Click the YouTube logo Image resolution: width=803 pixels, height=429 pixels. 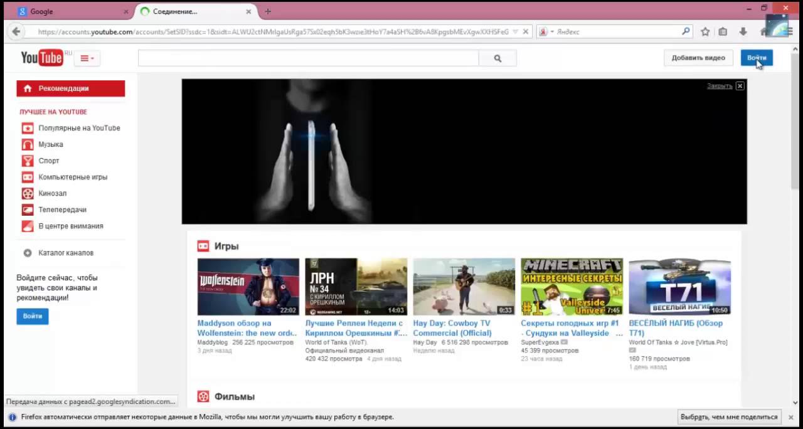point(42,58)
